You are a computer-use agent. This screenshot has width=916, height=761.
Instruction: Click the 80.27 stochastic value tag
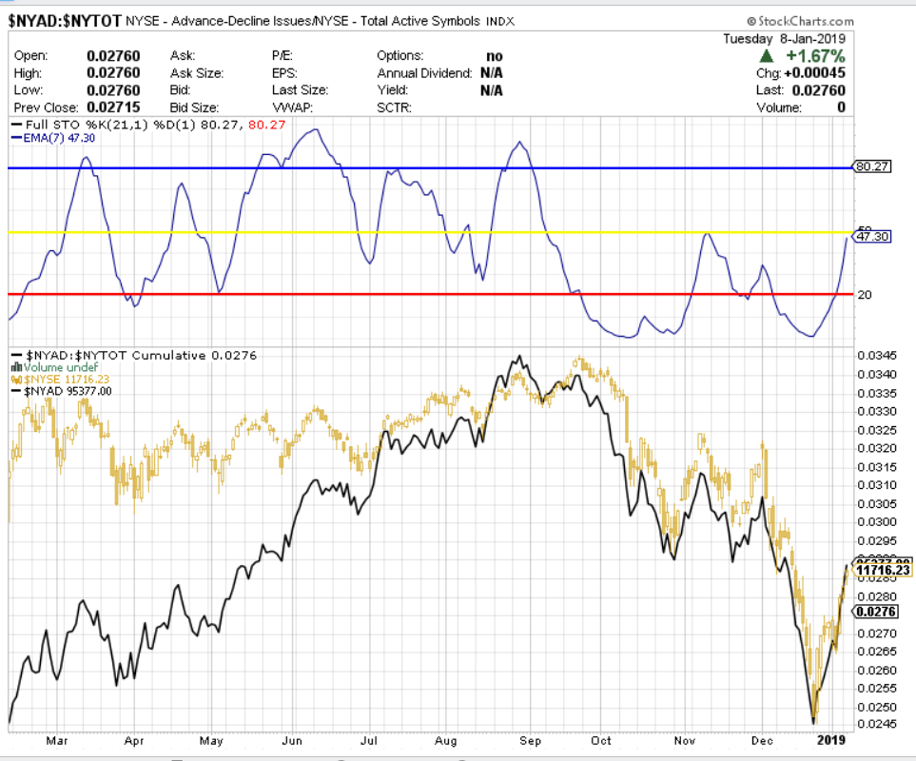(x=871, y=166)
